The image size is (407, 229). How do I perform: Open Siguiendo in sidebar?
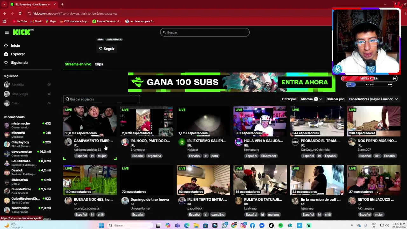click(19, 63)
